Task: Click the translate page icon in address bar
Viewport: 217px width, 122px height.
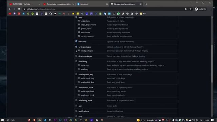Action: (x=186, y=9)
